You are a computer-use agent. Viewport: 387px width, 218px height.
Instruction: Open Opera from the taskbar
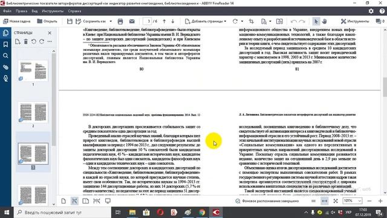[x=160, y=213]
